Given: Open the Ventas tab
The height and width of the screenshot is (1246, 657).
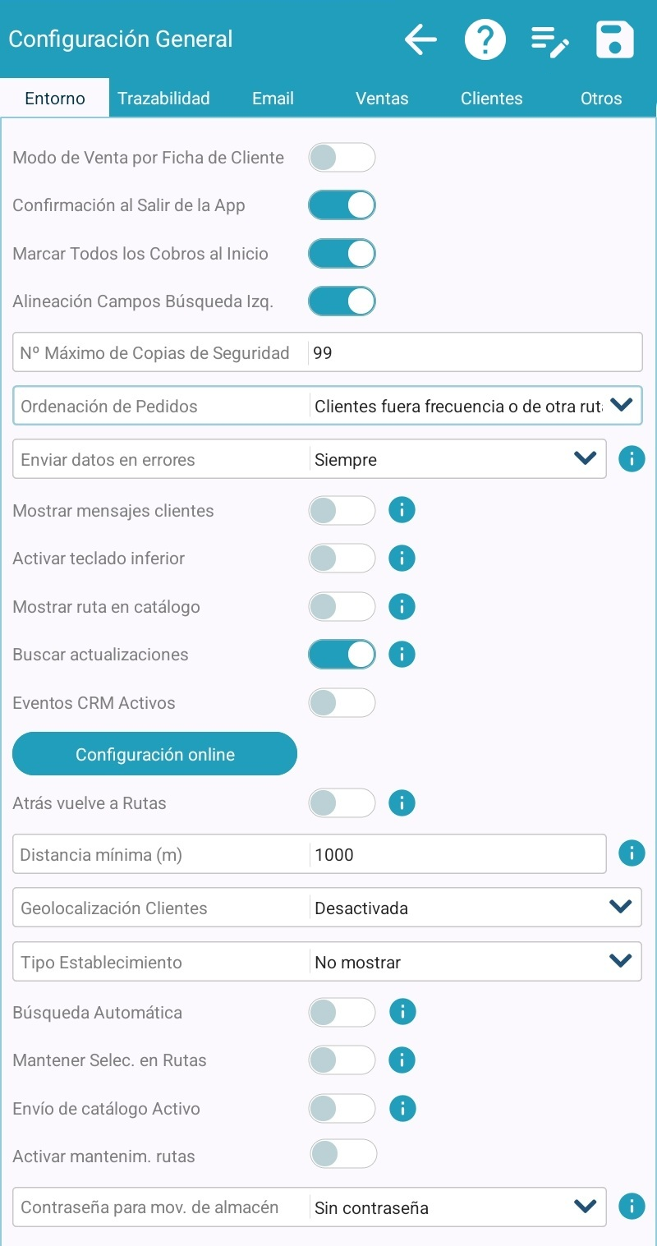Looking at the screenshot, I should tap(382, 99).
